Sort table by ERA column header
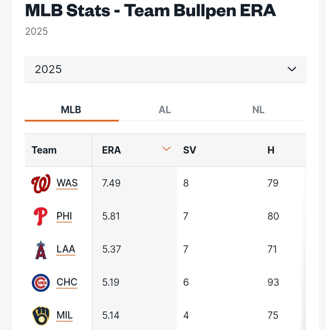Viewport: 326px width, 330px height. click(111, 150)
